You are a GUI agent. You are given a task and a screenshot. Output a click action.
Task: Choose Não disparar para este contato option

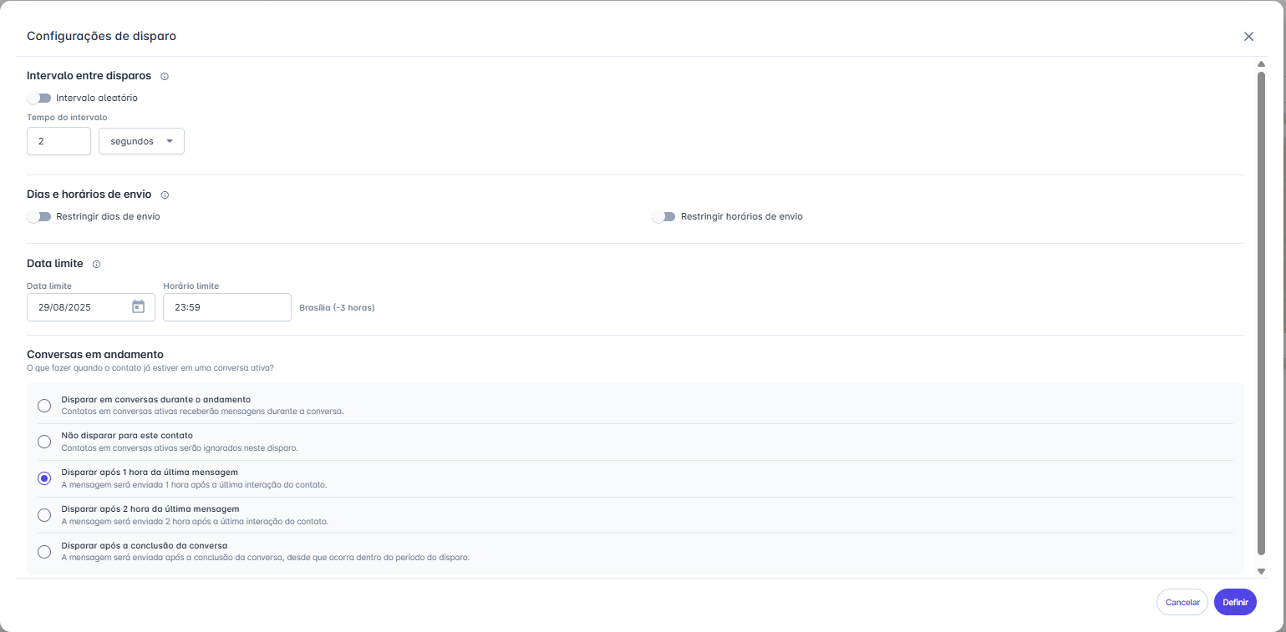[44, 442]
